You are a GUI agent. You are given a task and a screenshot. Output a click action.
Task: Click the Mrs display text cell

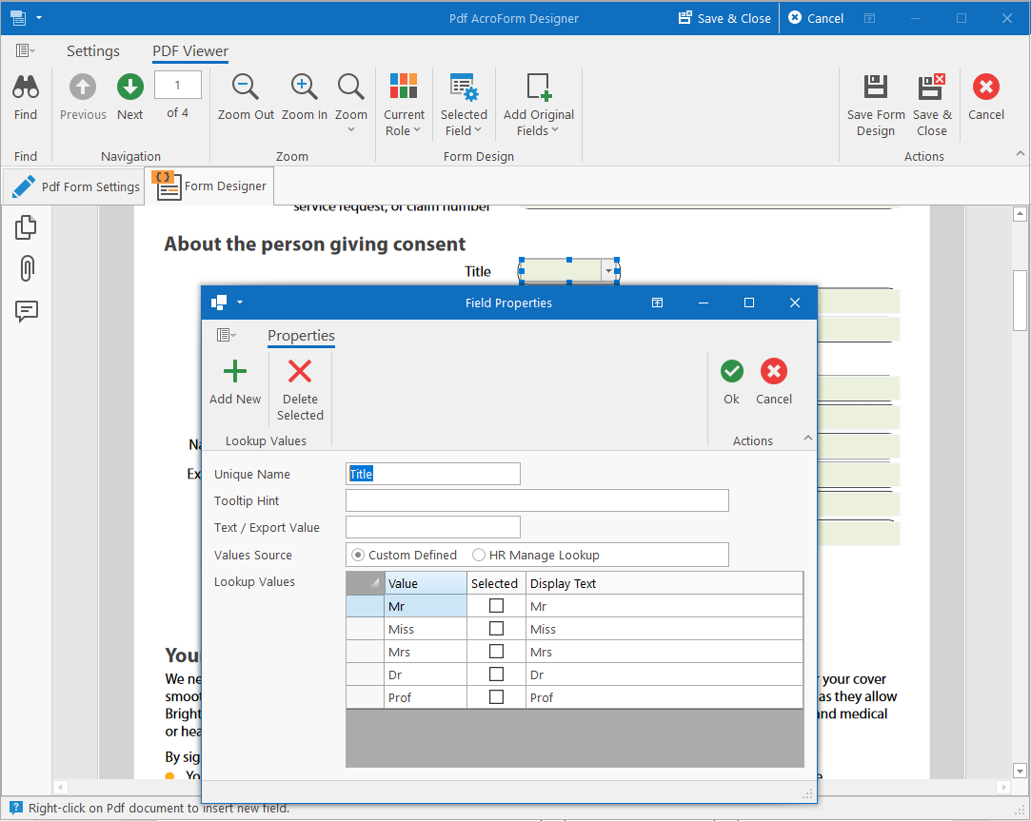664,652
